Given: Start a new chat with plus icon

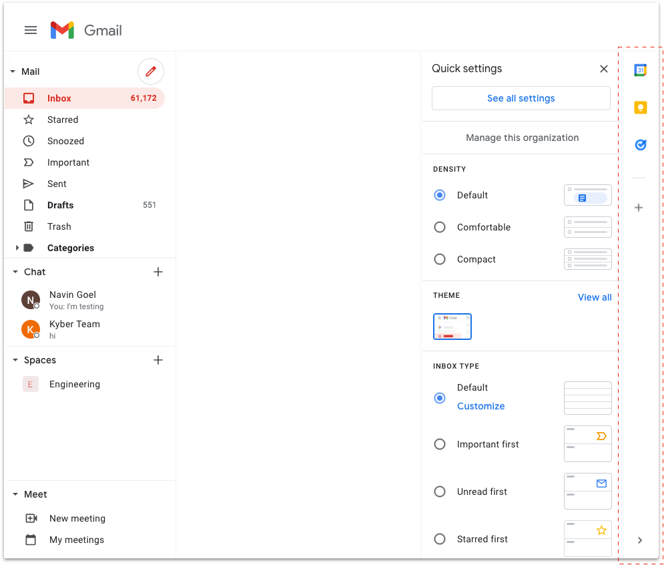Looking at the screenshot, I should click(158, 272).
